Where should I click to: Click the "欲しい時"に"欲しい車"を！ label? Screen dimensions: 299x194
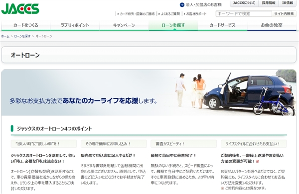[x=44, y=144]
